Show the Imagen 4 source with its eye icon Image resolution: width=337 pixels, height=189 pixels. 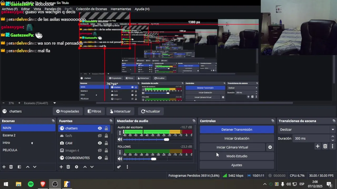pos(100,150)
